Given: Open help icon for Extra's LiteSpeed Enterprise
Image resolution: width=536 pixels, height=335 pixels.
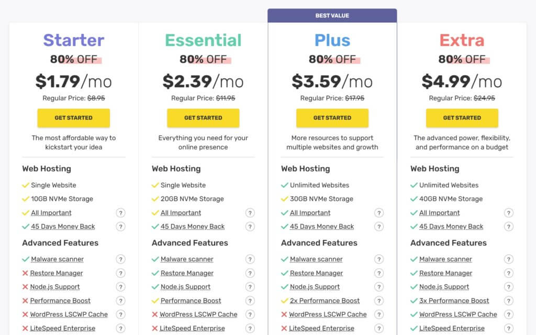Looking at the screenshot, I should pyautogui.click(x=509, y=329).
